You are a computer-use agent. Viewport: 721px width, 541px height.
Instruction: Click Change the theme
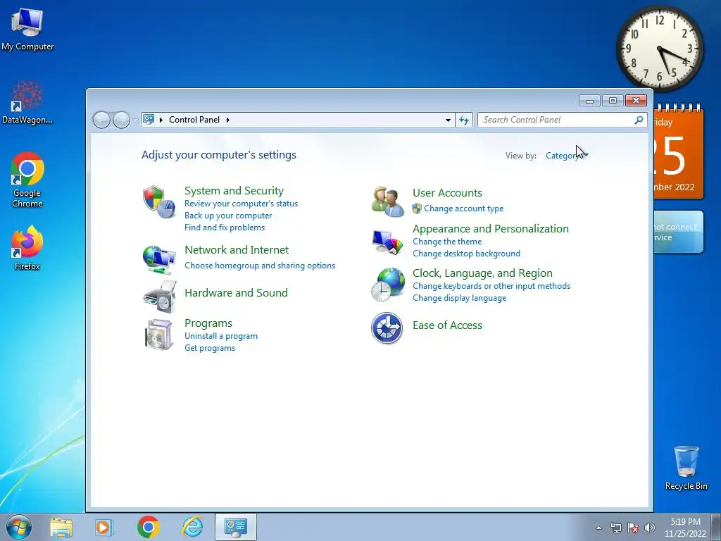(447, 242)
